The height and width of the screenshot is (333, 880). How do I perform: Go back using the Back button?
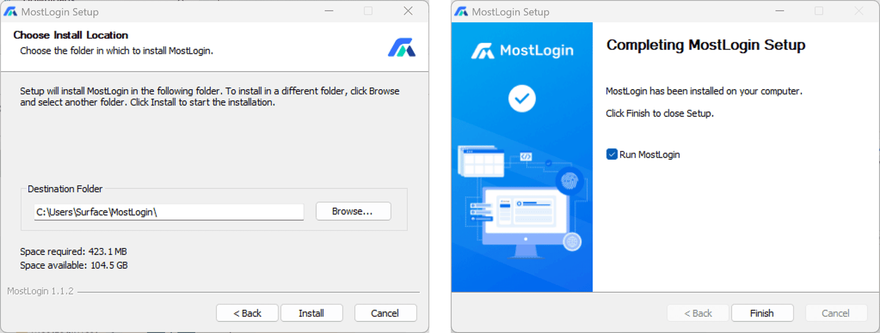point(247,313)
